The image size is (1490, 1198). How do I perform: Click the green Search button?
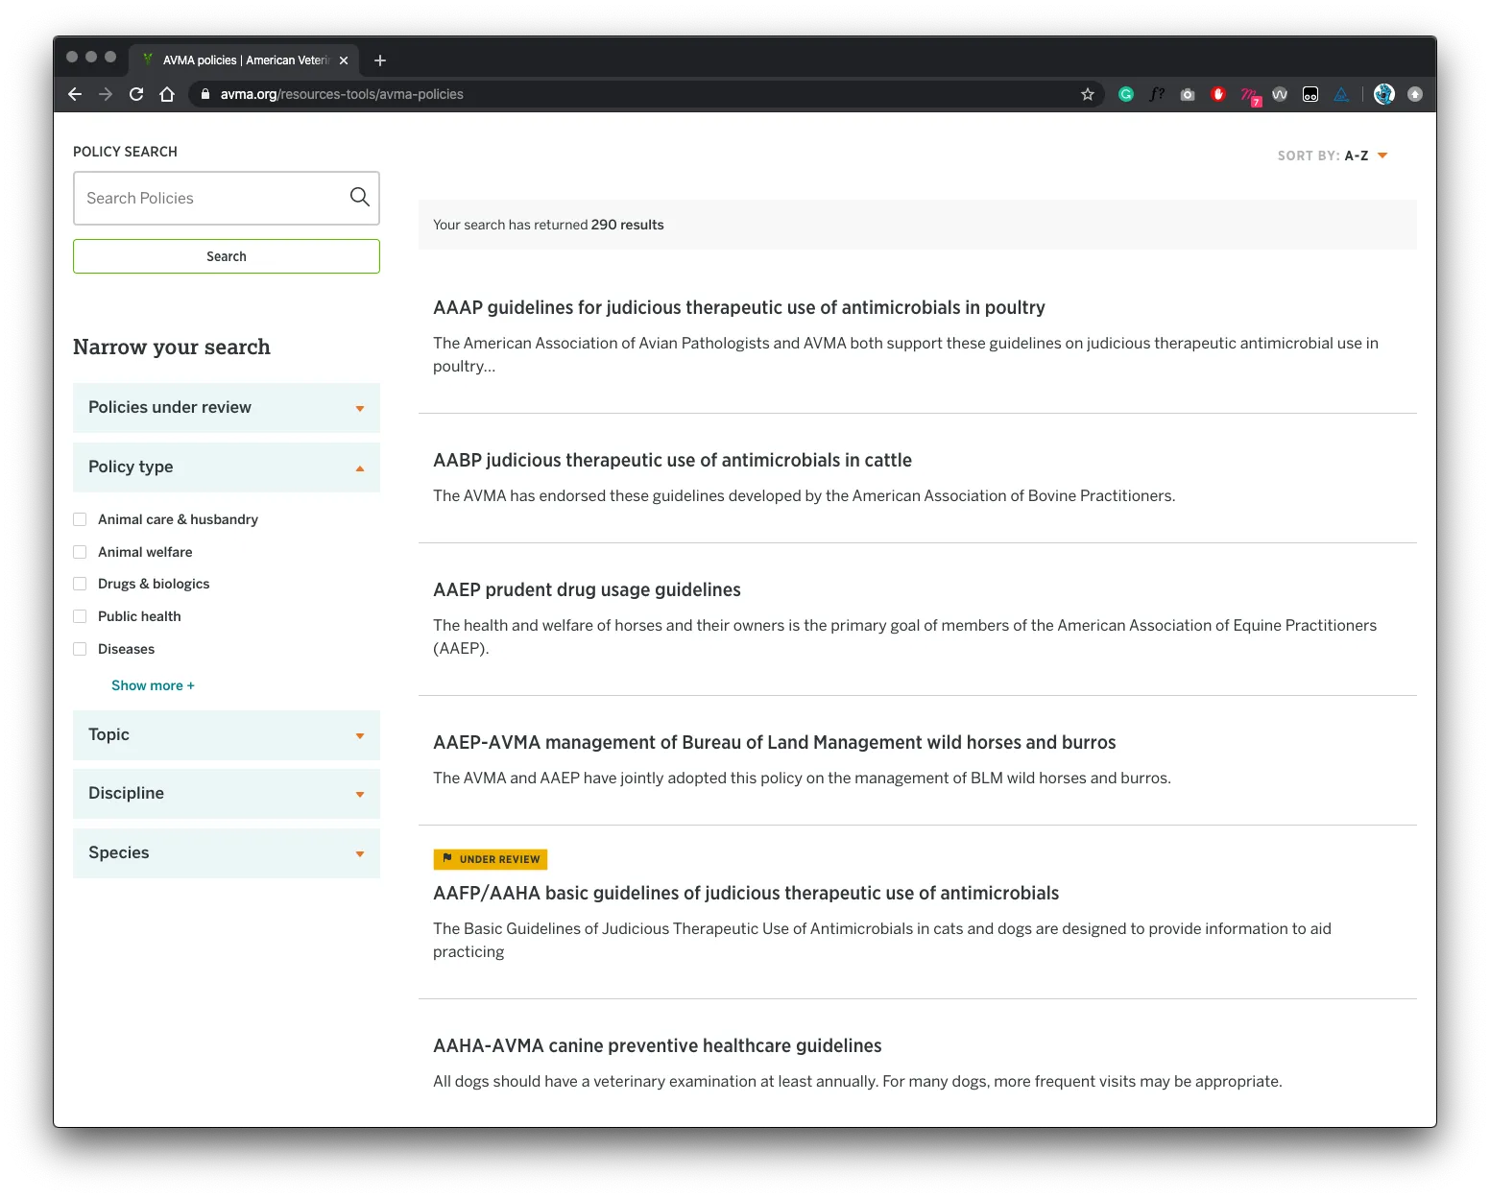(x=227, y=256)
